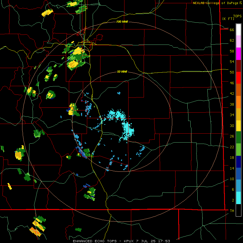Click the dark green legend swatch
243x243 pixels.
coord(238,137)
